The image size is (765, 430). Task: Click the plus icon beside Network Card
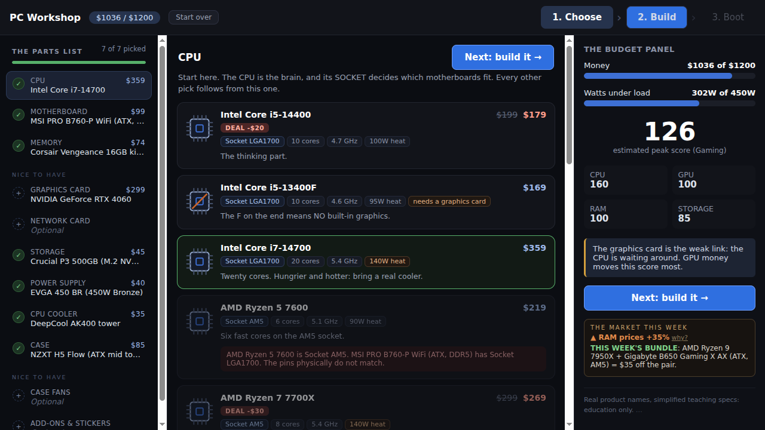19,224
